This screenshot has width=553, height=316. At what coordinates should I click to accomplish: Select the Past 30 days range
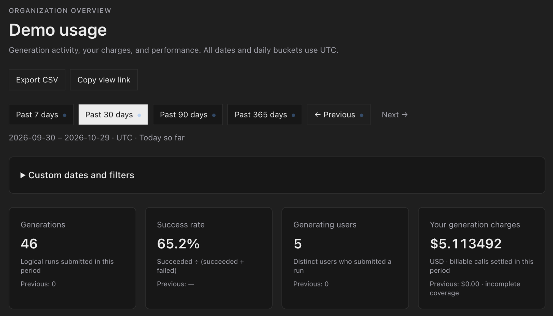point(113,115)
